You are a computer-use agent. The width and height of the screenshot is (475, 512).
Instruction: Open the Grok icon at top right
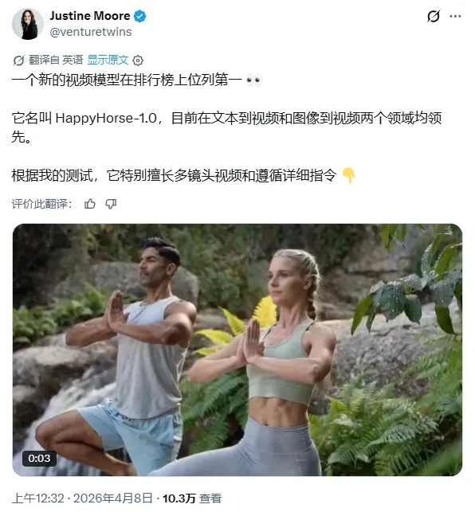click(434, 16)
